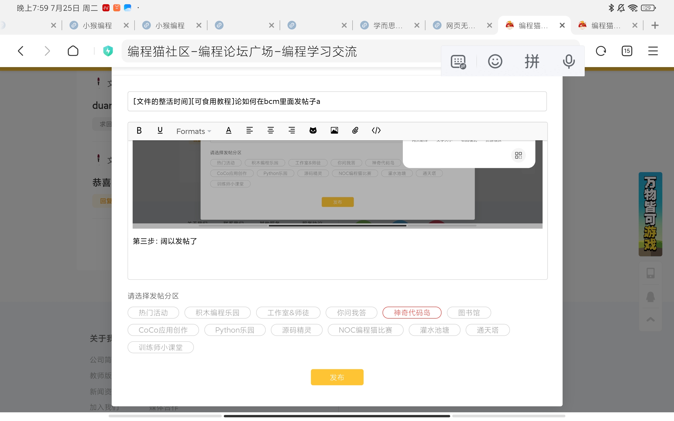Select the 你问我答 category
The width and height of the screenshot is (674, 421).
(x=351, y=313)
